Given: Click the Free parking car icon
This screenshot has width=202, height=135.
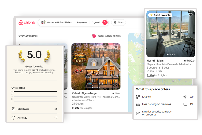Looking at the screenshot, I should point(138,104).
